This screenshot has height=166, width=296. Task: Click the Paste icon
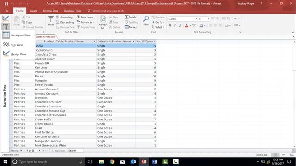17,19
